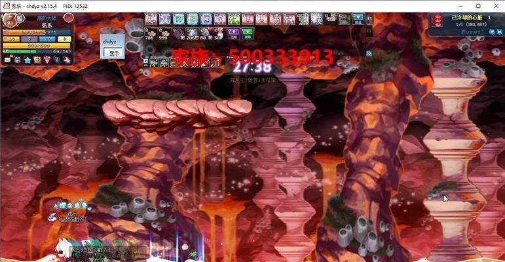Image resolution: width=505 pixels, height=262 pixels.
Task: Click the dark blue round icon in status panel
Action: point(58,60)
